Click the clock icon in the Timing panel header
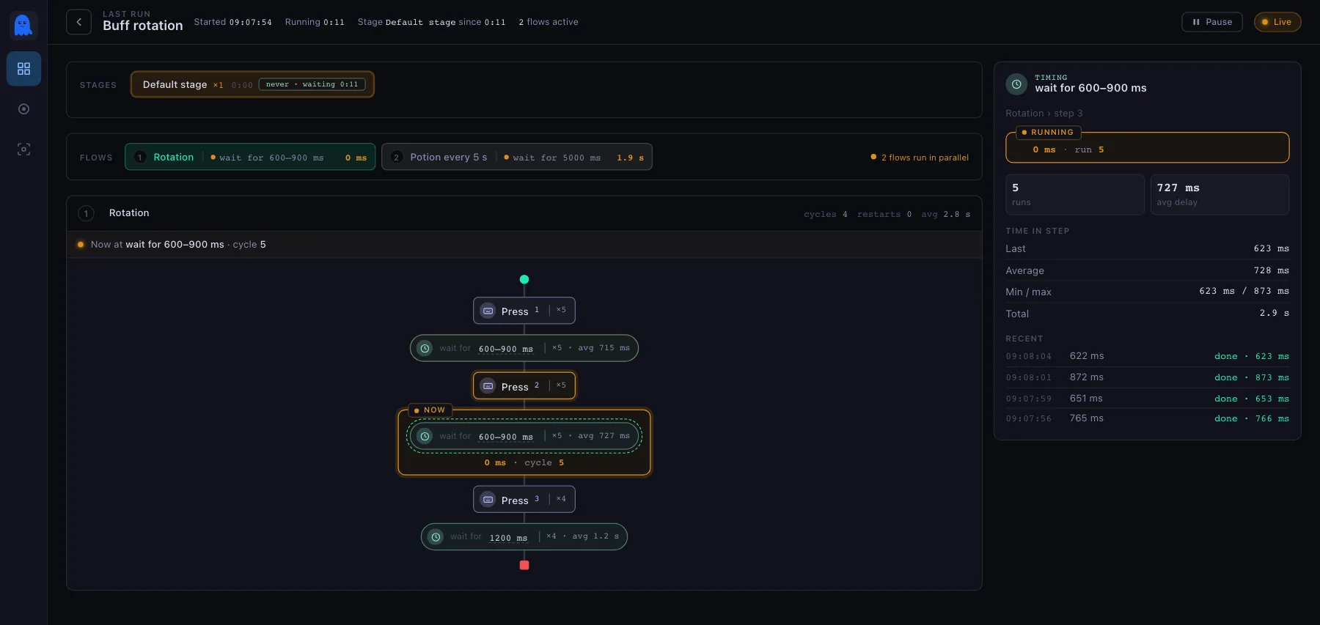Viewport: 1320px width, 625px height. click(1016, 84)
